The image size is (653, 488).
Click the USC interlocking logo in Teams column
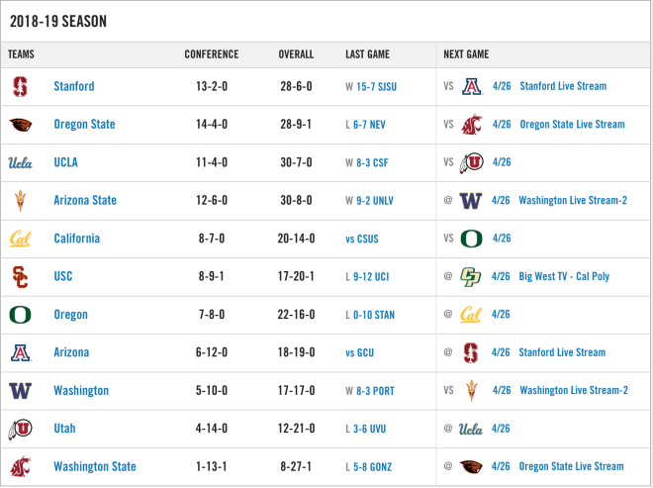coord(20,277)
